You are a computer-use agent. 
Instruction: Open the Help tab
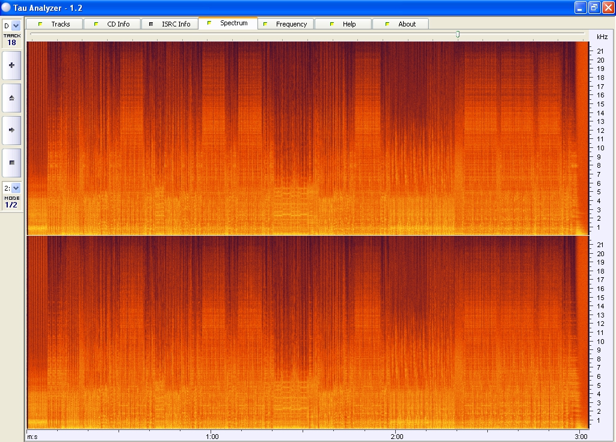click(343, 24)
